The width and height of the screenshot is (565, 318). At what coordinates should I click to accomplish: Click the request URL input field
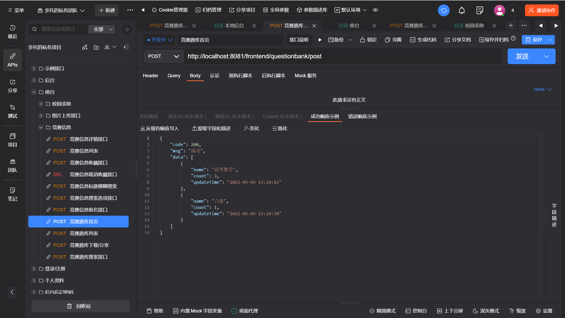click(x=340, y=56)
